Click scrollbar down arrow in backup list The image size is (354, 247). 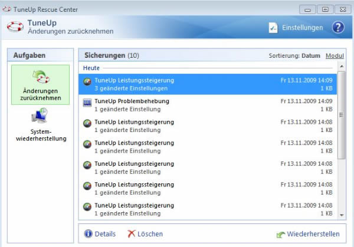pyautogui.click(x=342, y=215)
